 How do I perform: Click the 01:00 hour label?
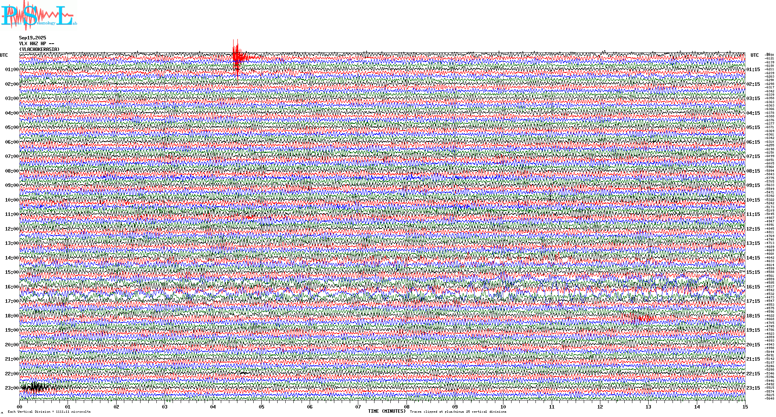coord(12,69)
